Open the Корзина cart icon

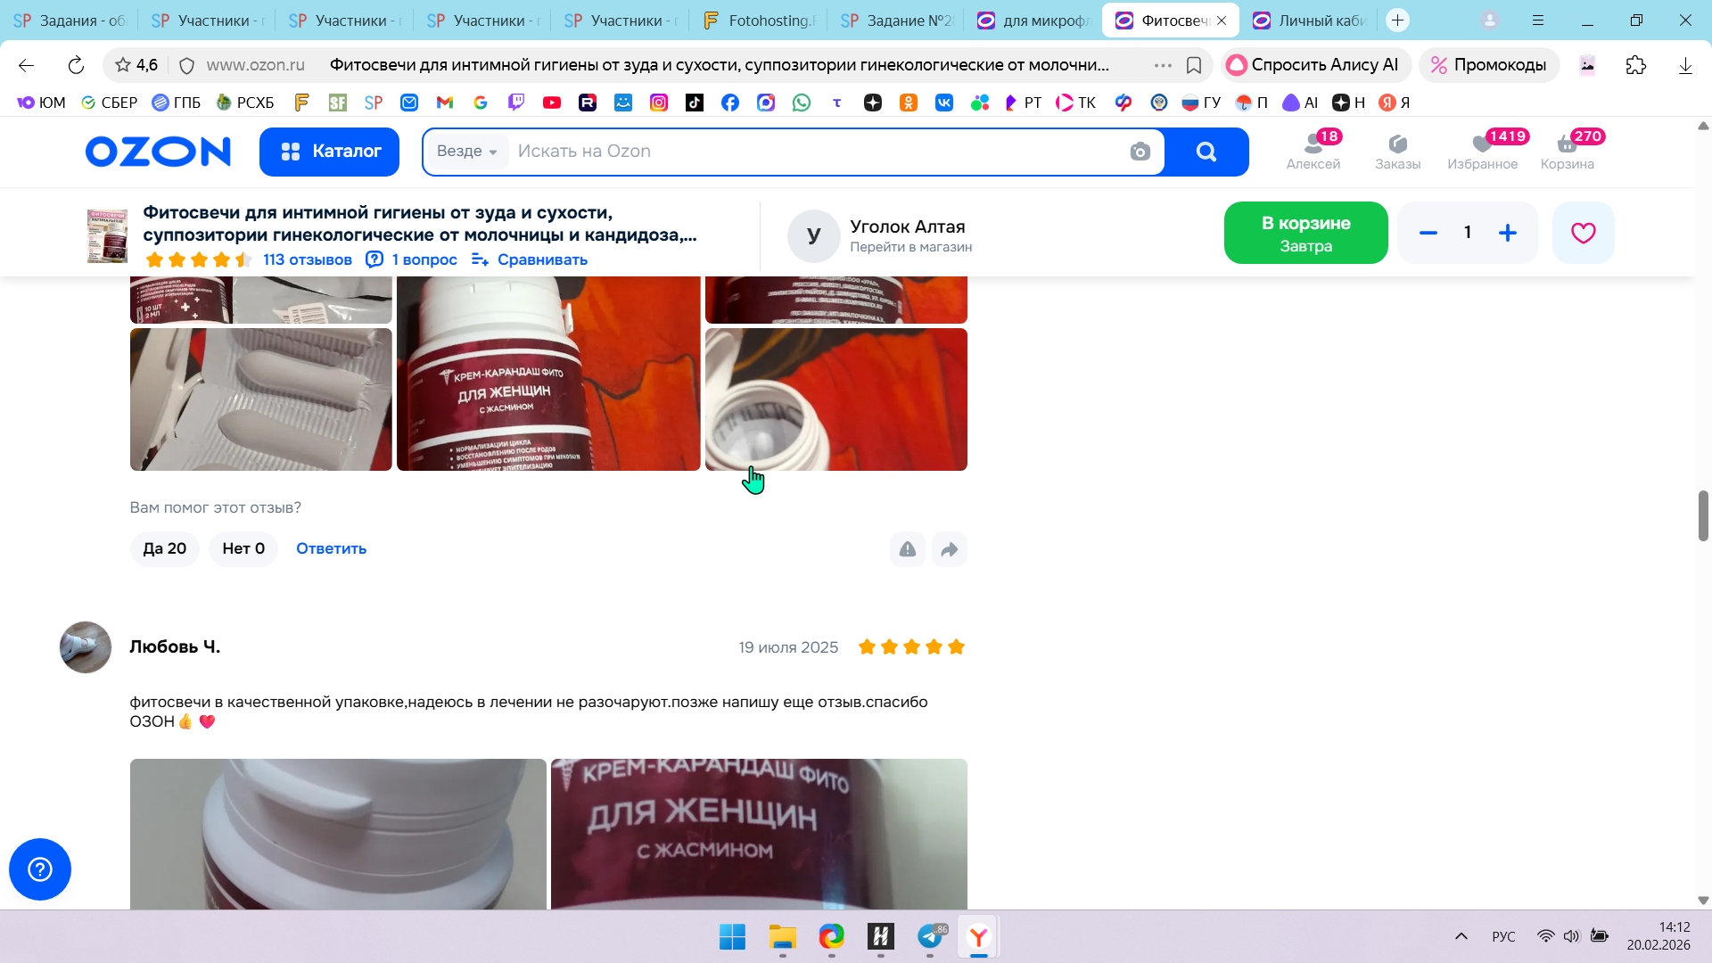click(1567, 151)
